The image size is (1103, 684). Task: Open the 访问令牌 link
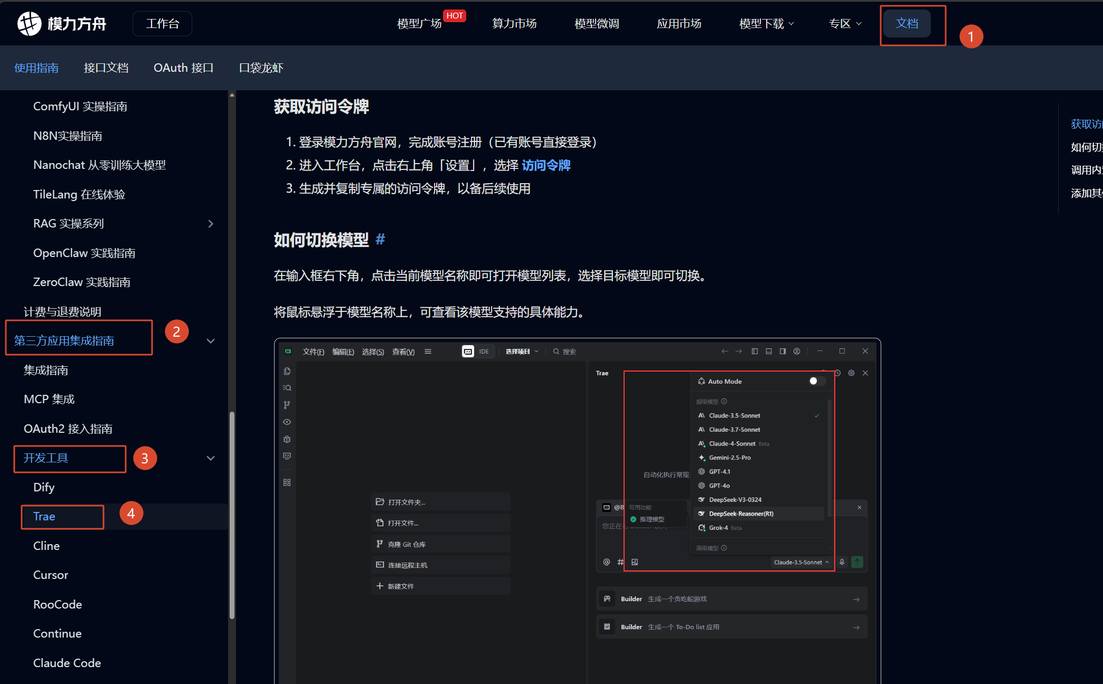(546, 165)
